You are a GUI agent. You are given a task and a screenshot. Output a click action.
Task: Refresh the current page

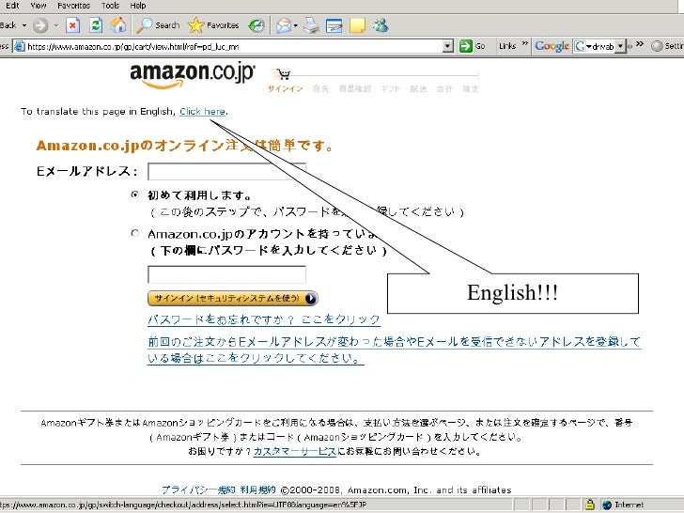pos(96,25)
